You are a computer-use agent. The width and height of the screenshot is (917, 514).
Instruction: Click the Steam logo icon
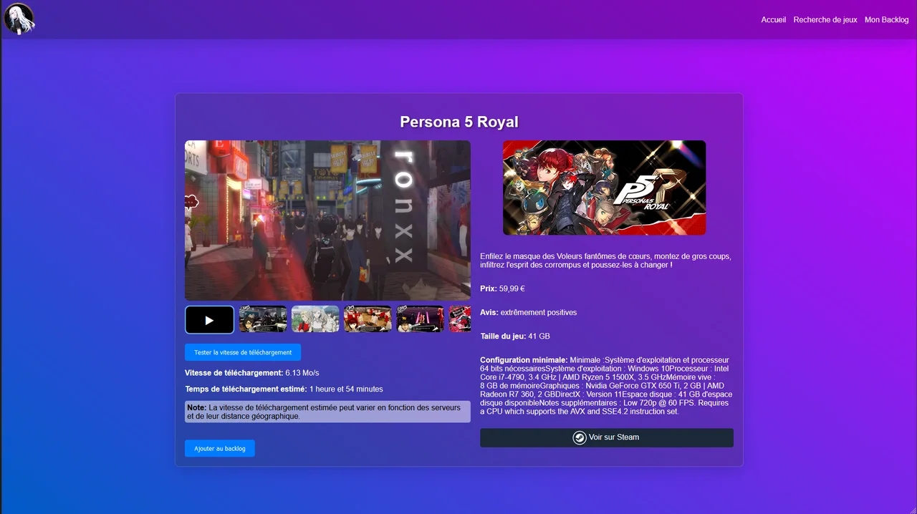[x=580, y=437]
